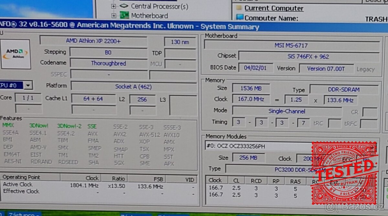Click the memory type DDR-SDRAM field
Image resolution: width=388 pixels, height=216 pixels.
[x=344, y=90]
